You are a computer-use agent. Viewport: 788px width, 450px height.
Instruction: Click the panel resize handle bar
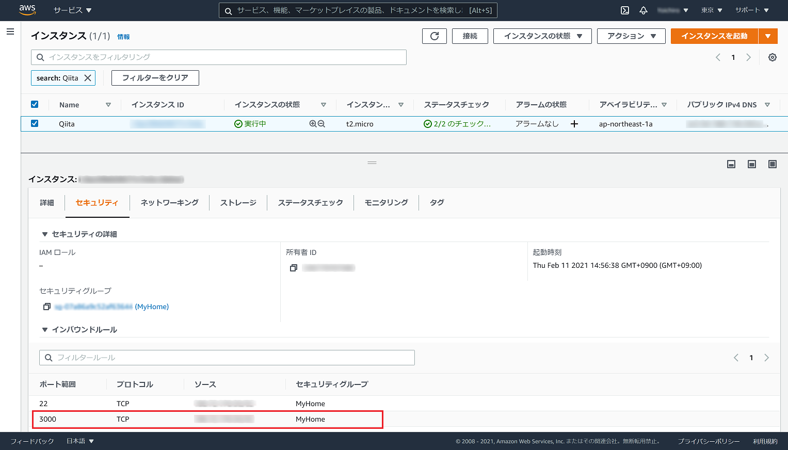click(x=372, y=163)
